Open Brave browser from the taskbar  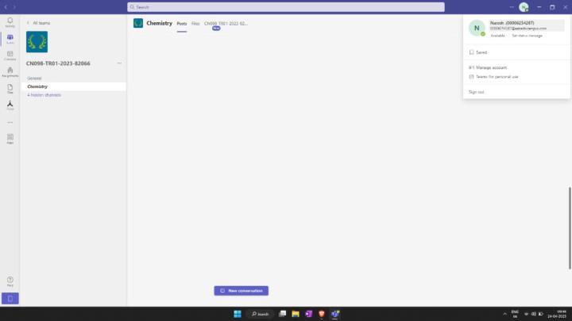[322, 314]
